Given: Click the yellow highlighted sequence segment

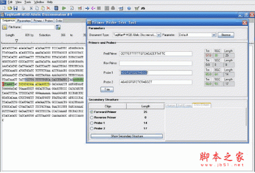Looking at the screenshot, I should click(x=34, y=84).
